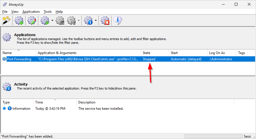Click the Port Forwarding row gear icon

point(4,59)
